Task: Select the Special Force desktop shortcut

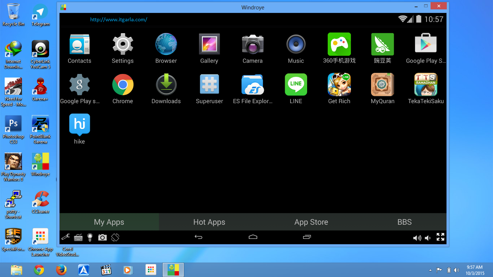Action: tap(13, 239)
